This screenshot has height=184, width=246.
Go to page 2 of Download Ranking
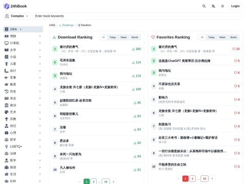[x=94, y=181]
